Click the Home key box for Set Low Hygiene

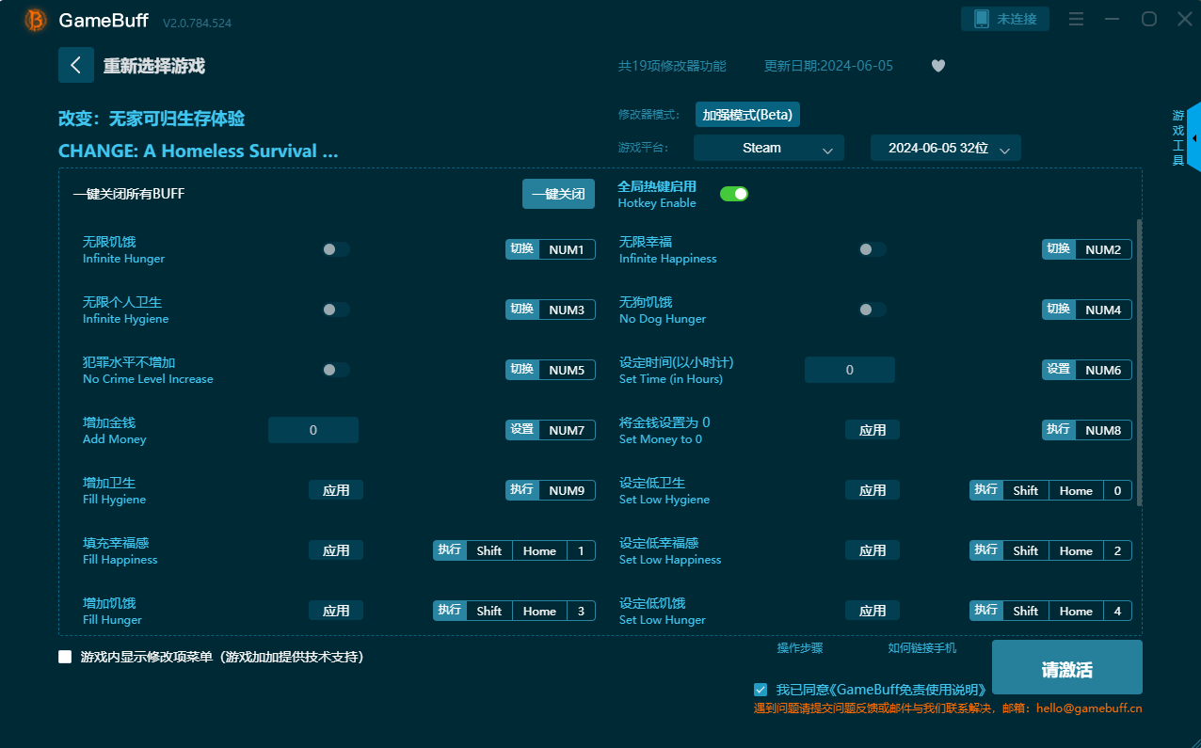[1076, 490]
